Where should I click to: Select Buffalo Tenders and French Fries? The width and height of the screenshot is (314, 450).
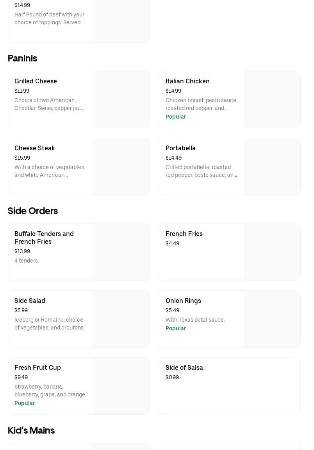click(44, 238)
